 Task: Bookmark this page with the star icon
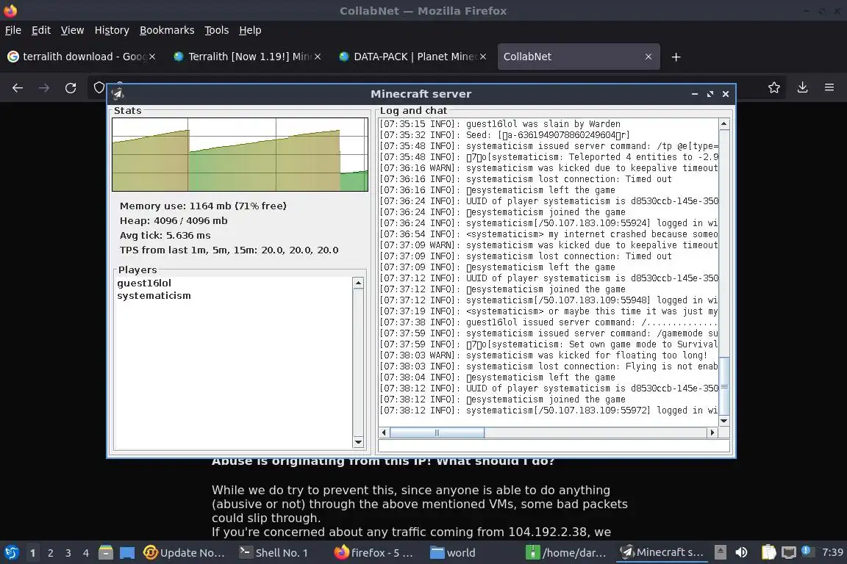774,87
